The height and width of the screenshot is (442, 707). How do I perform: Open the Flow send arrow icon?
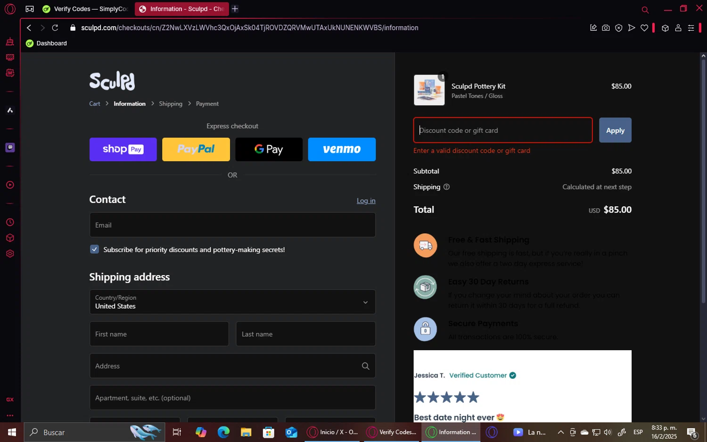(632, 28)
